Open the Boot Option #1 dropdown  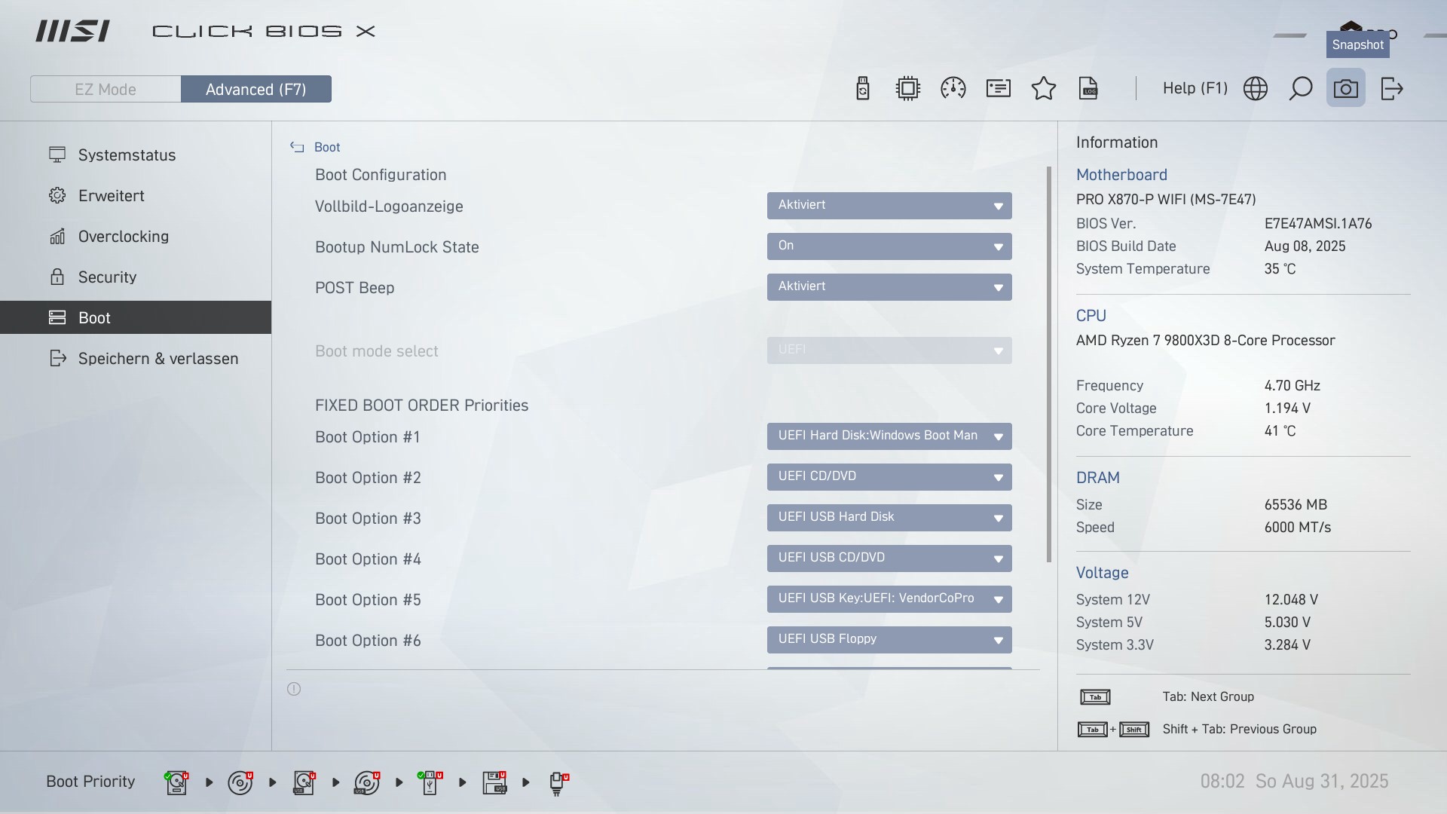tap(889, 436)
